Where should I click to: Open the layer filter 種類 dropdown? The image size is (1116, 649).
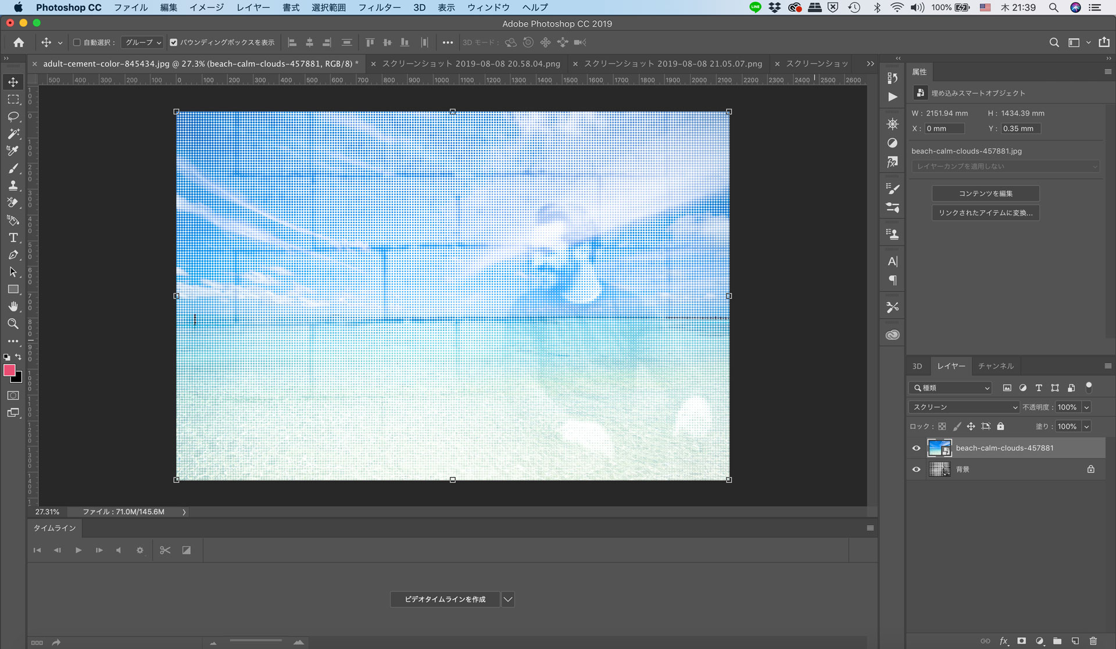950,388
